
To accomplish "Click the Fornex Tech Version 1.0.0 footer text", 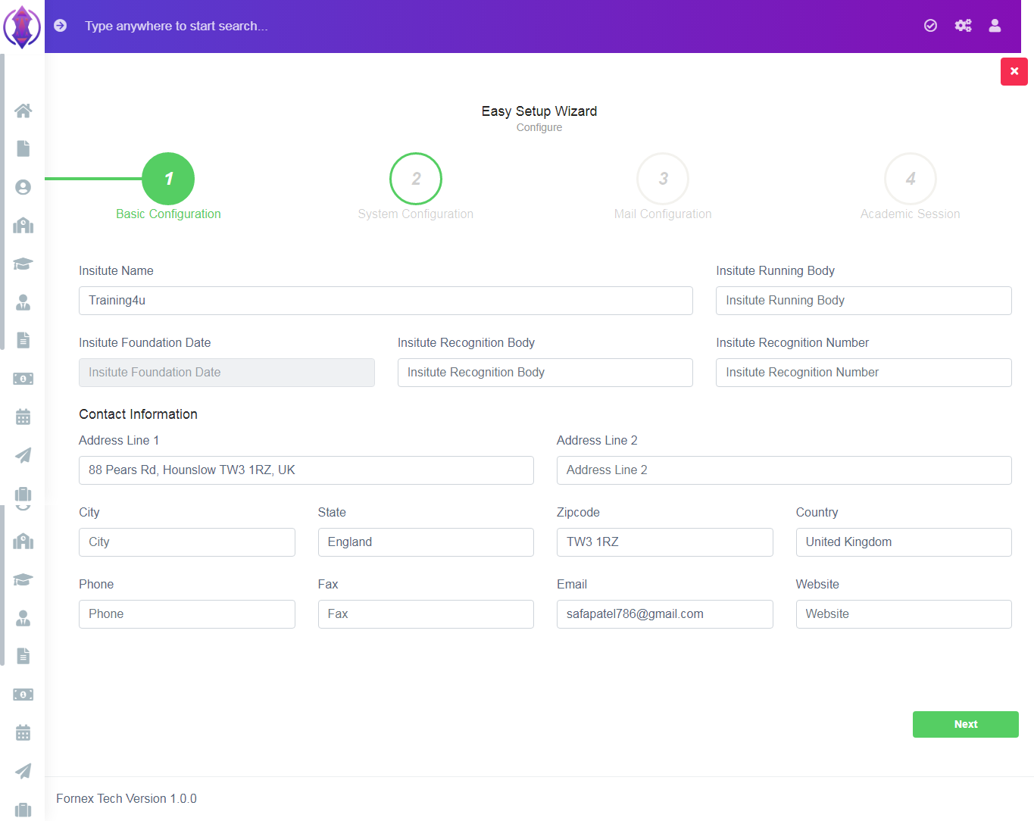I will pyautogui.click(x=127, y=798).
